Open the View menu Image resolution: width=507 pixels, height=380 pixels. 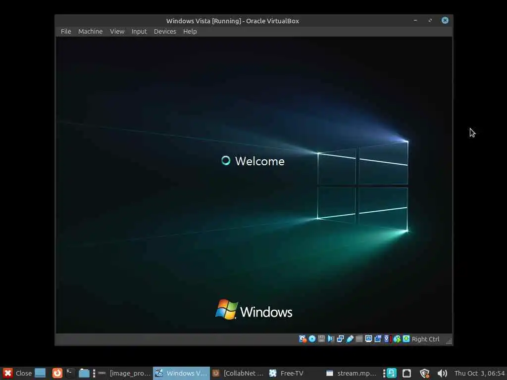[x=117, y=31]
